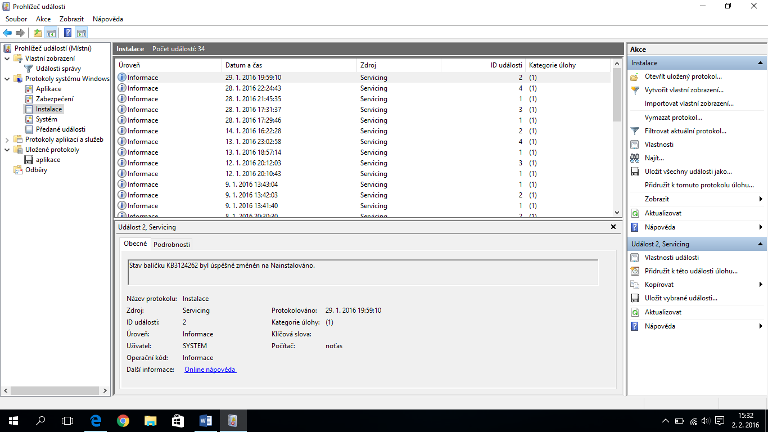The image size is (768, 432).
Task: Open Google Chrome from the taskbar
Action: [x=123, y=421]
